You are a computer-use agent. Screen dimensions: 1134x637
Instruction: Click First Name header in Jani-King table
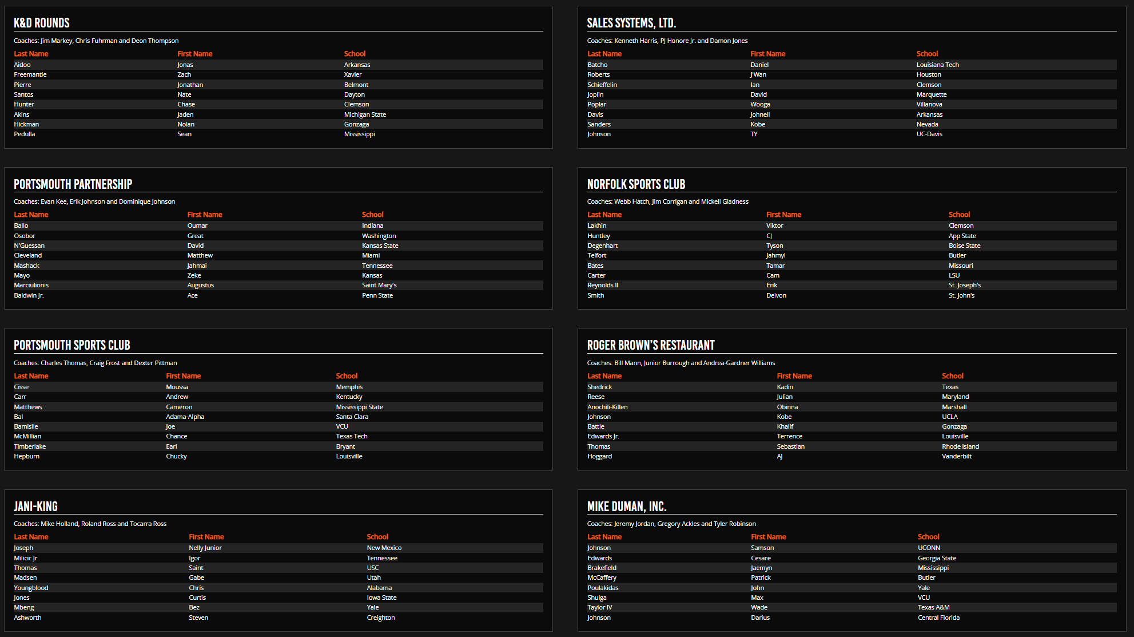[206, 537]
